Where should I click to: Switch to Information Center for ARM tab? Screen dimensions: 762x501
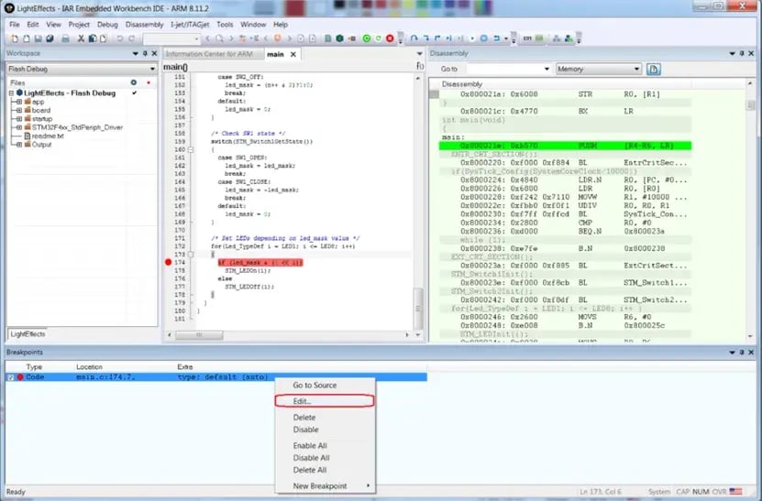pyautogui.click(x=209, y=54)
